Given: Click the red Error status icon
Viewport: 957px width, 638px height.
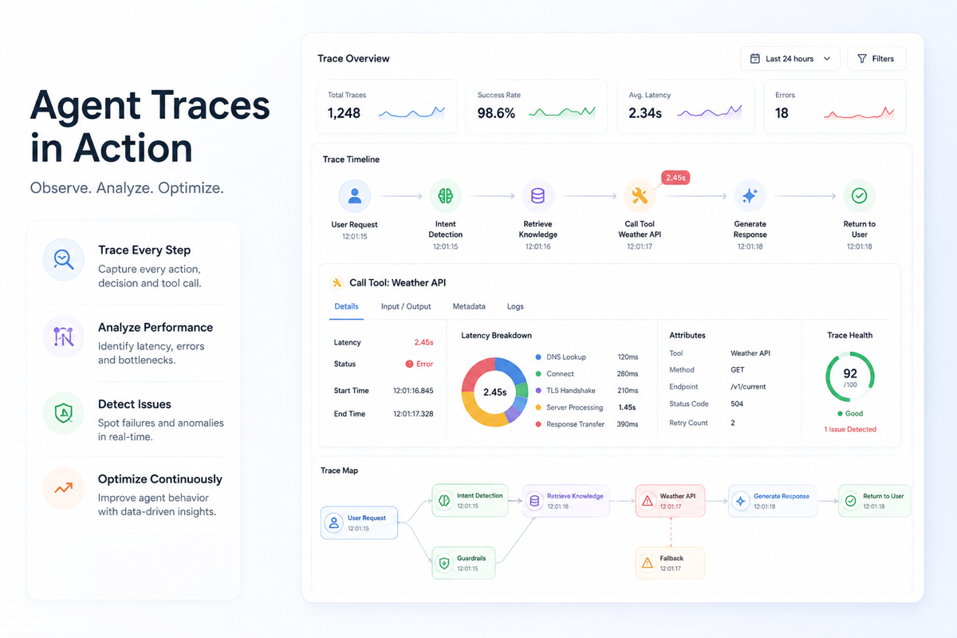Looking at the screenshot, I should coord(409,364).
